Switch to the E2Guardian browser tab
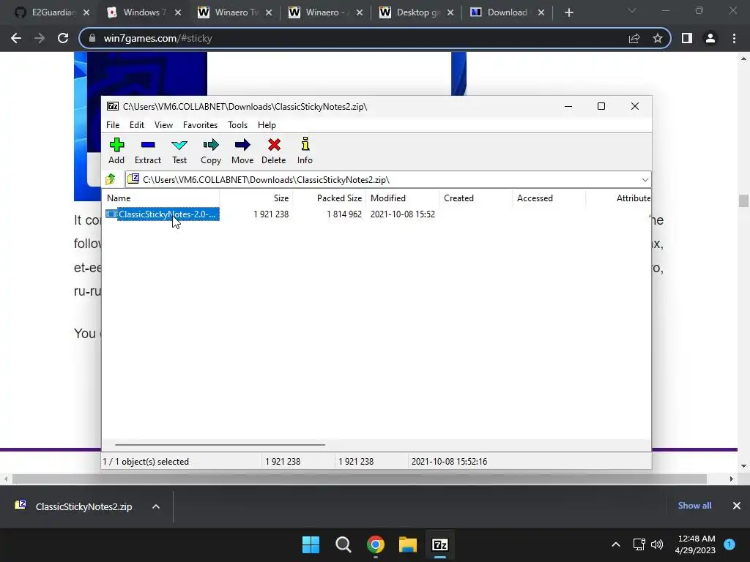This screenshot has height=562, width=750. [x=52, y=12]
